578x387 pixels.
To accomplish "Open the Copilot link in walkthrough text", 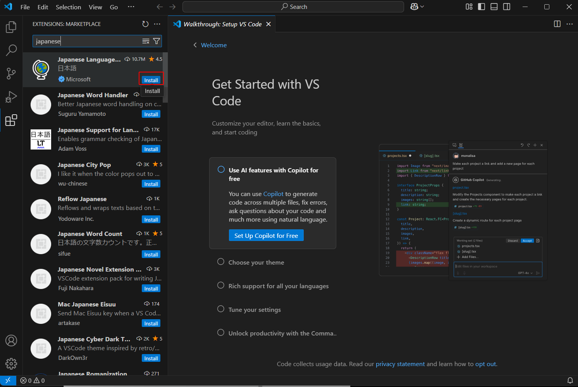I will 274,194.
